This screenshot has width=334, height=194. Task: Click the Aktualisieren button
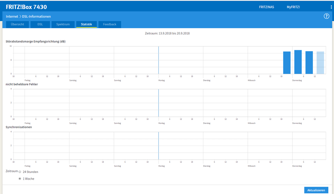click(316, 190)
